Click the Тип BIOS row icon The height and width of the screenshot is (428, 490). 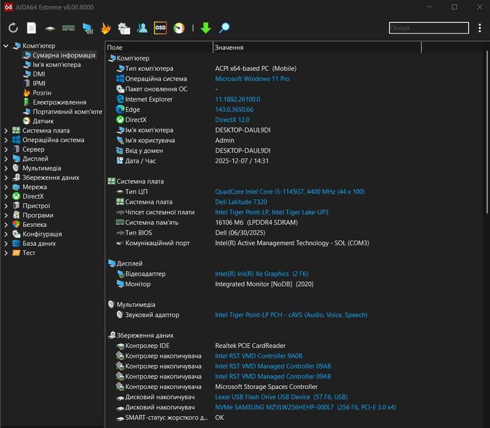coord(120,233)
